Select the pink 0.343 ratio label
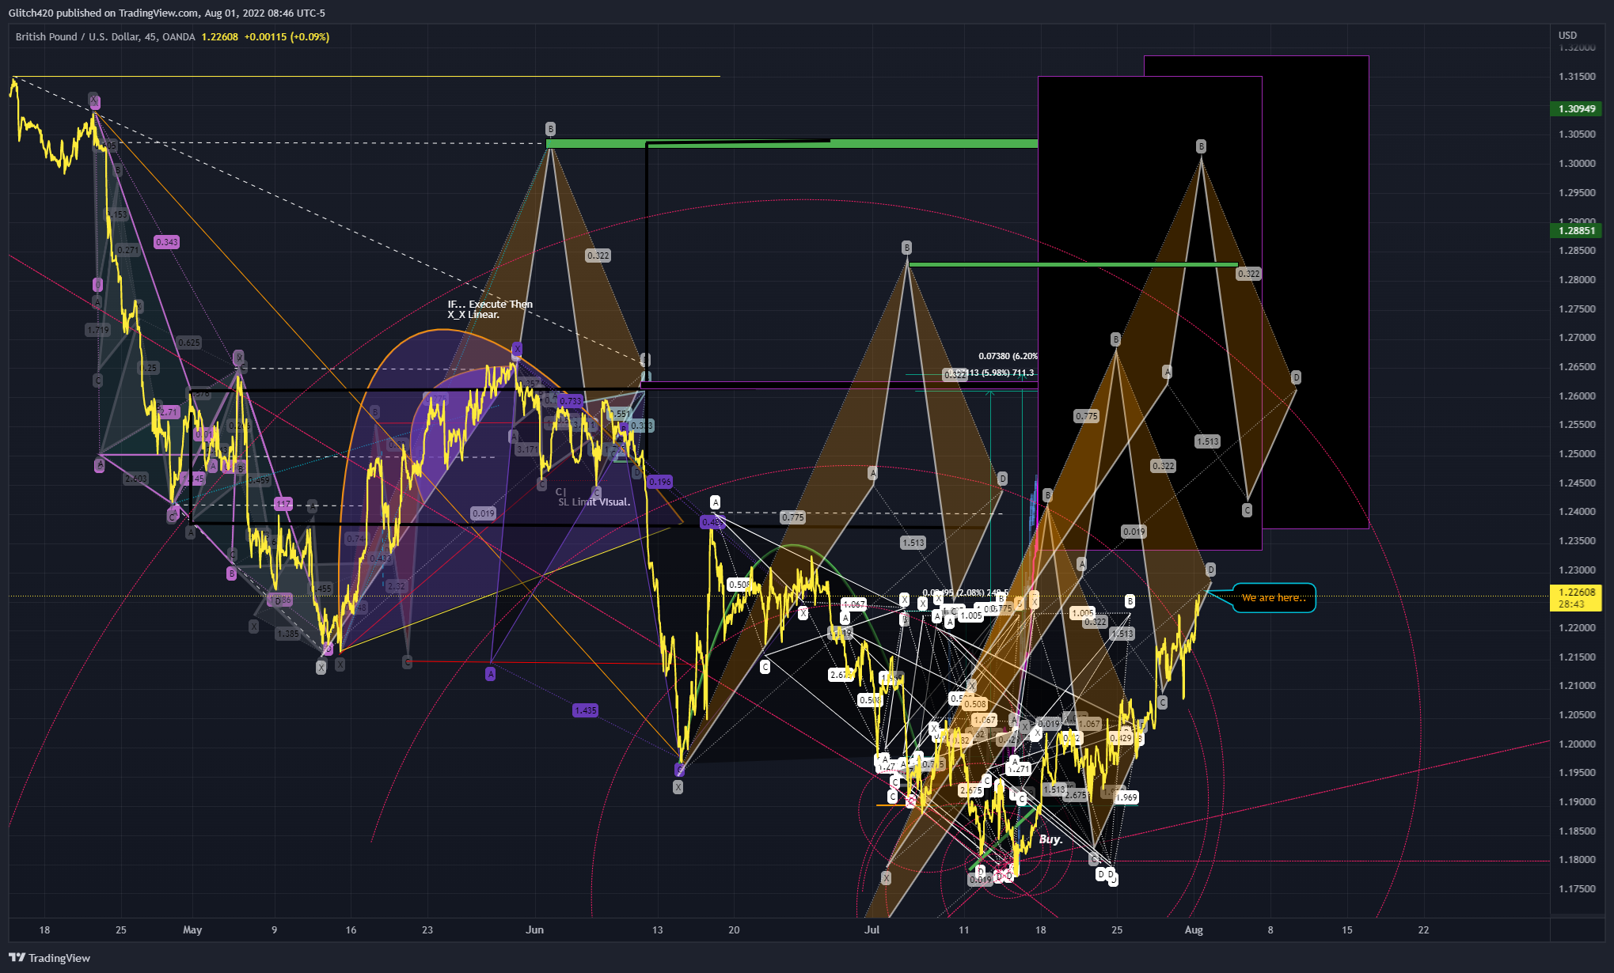1614x973 pixels. tap(166, 242)
